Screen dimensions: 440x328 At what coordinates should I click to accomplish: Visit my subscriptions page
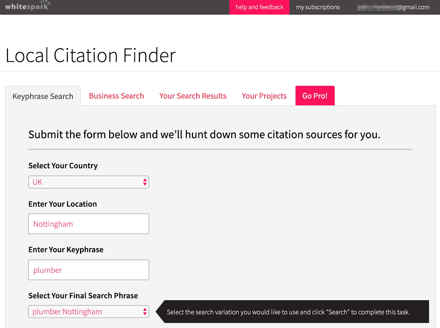[x=318, y=7]
